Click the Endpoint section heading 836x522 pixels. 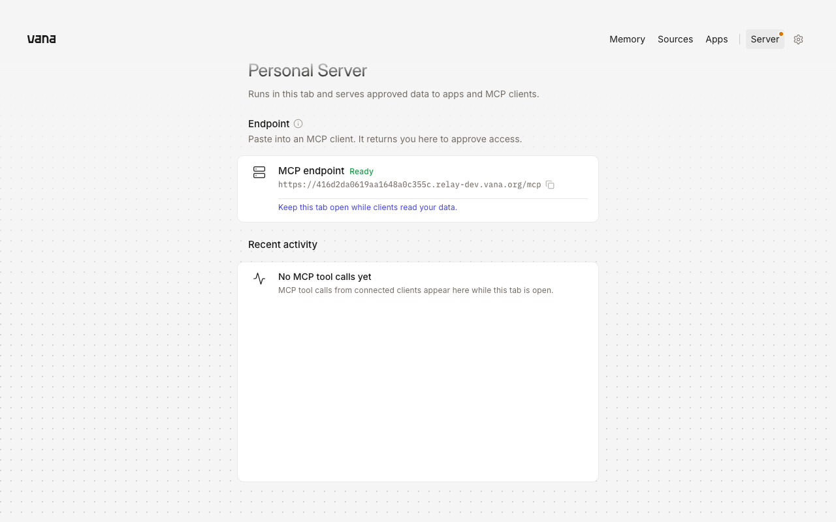coord(268,124)
